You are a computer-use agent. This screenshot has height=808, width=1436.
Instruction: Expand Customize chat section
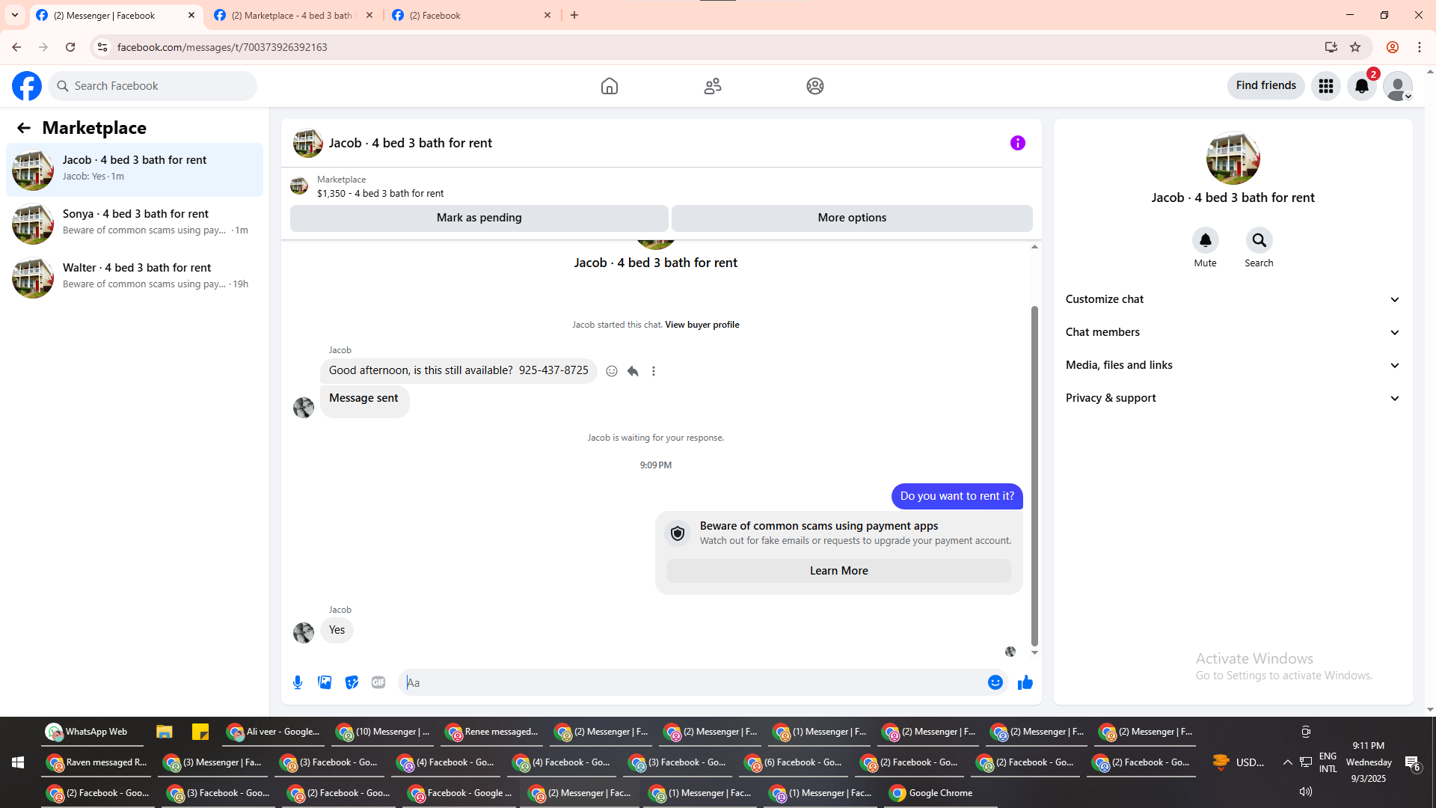(1233, 299)
